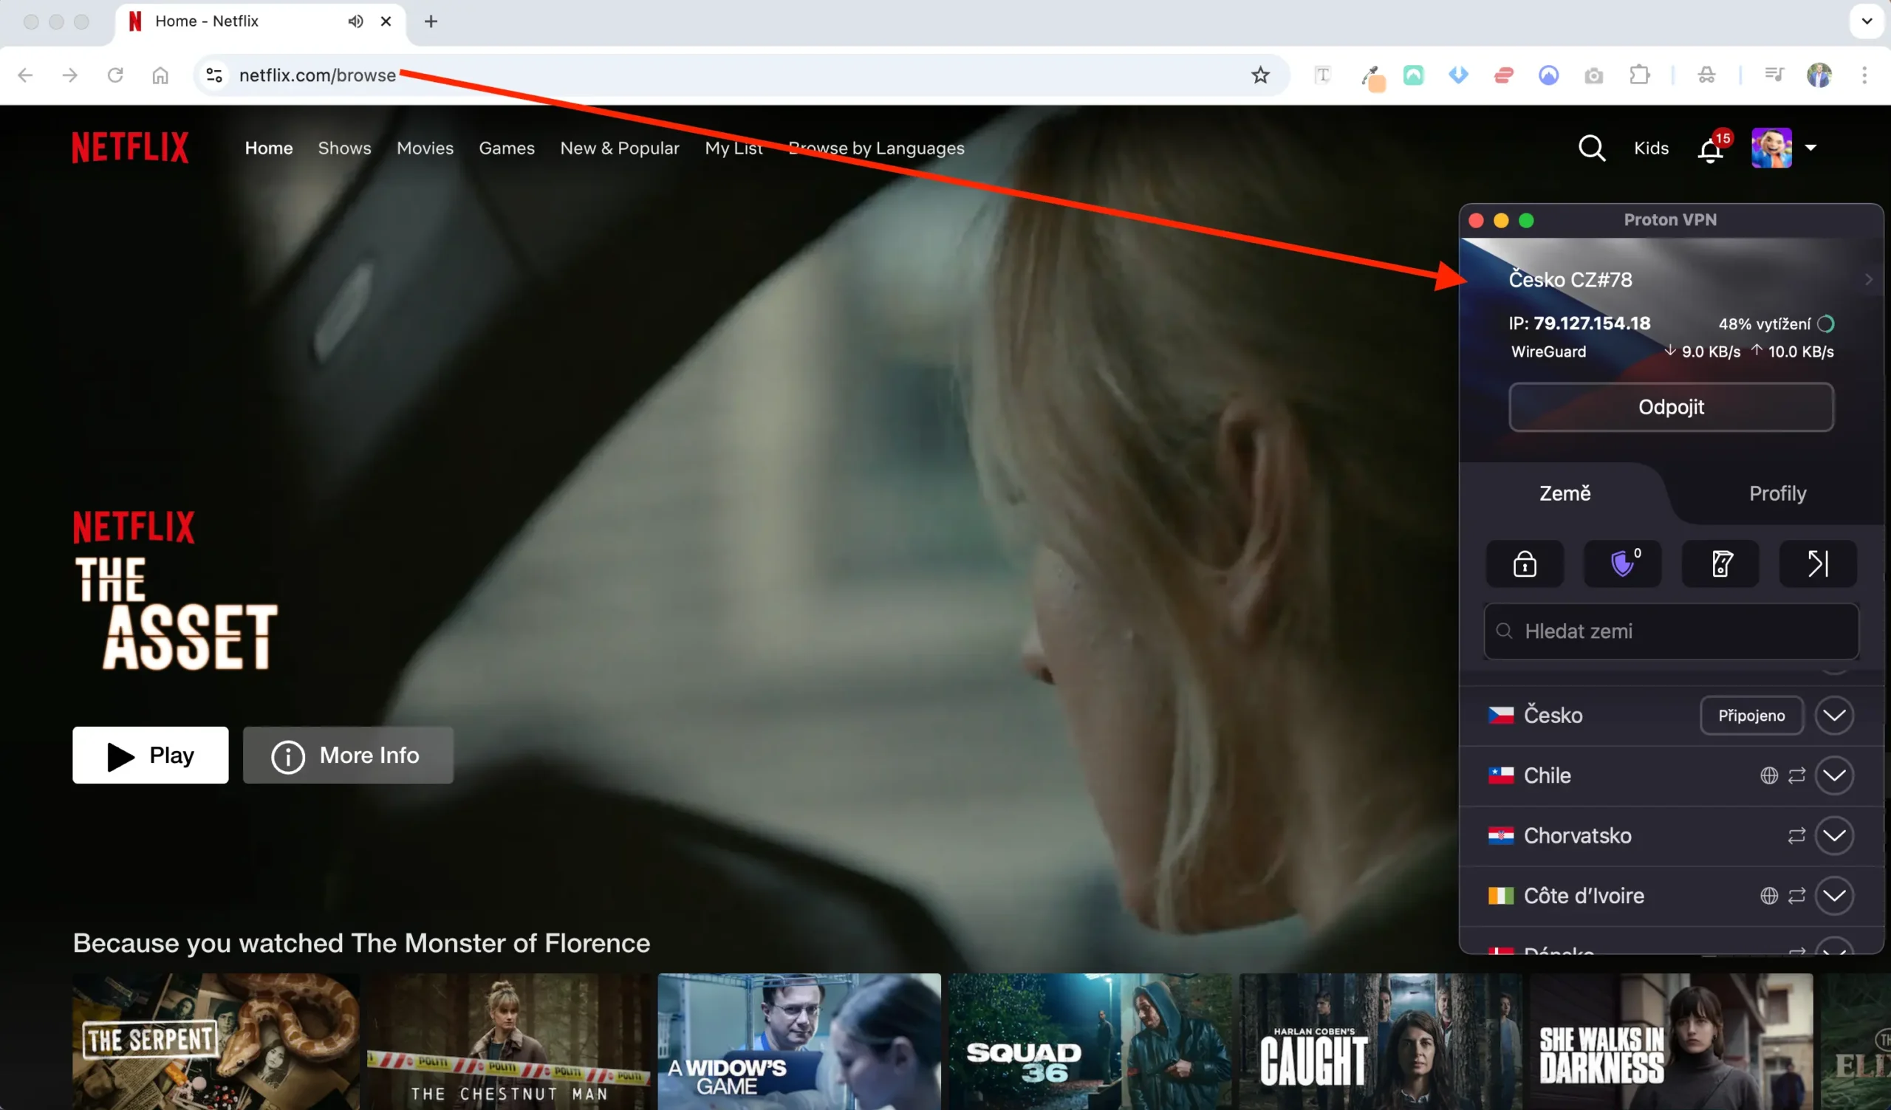This screenshot has height=1110, width=1891.
Task: Collapse the Česko connected server row
Action: pos(1836,715)
